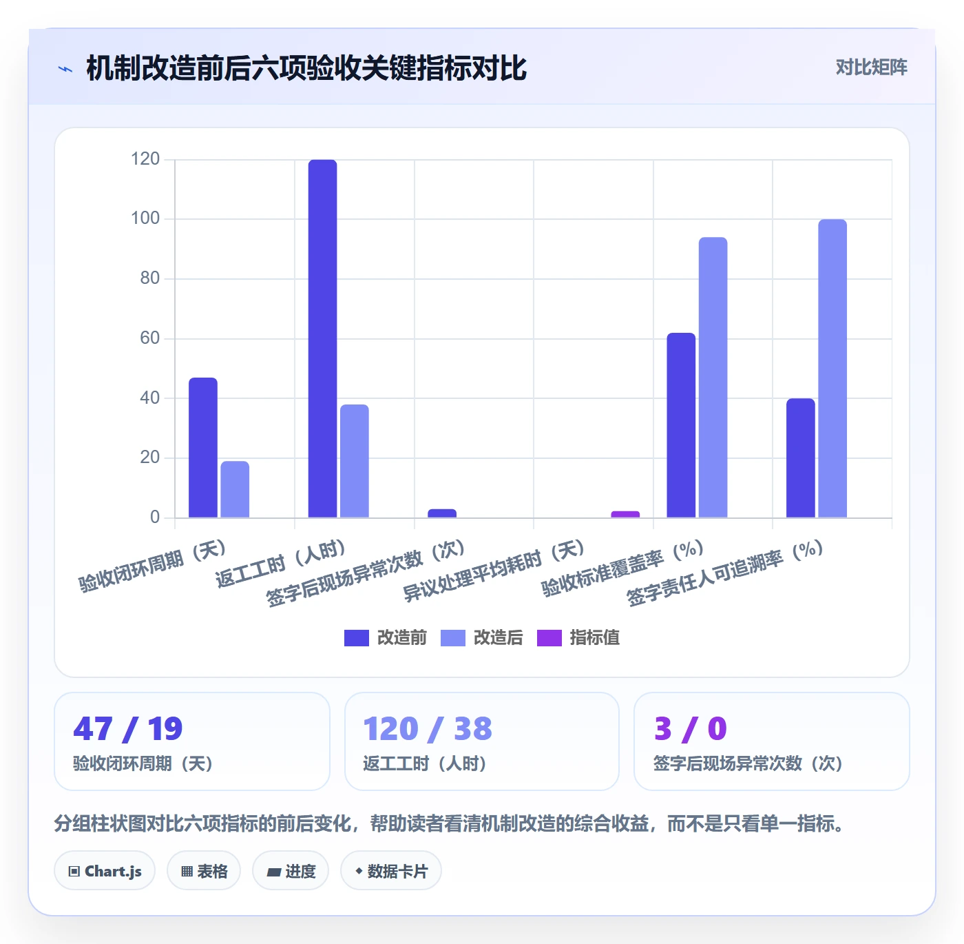Screen dimensions: 964x944
Task: Click the 签字责任人可追溯率 改造后 bar at 100
Action: point(832,368)
